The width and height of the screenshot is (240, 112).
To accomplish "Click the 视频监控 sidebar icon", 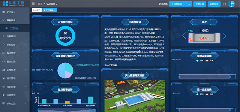I will (4, 62).
